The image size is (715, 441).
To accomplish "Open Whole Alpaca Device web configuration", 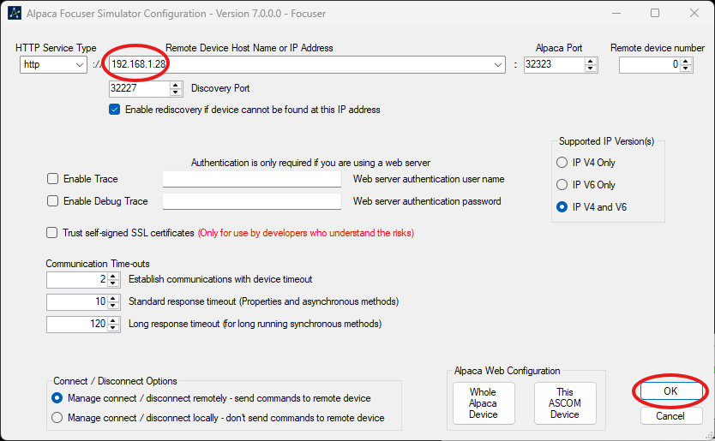I will [484, 403].
